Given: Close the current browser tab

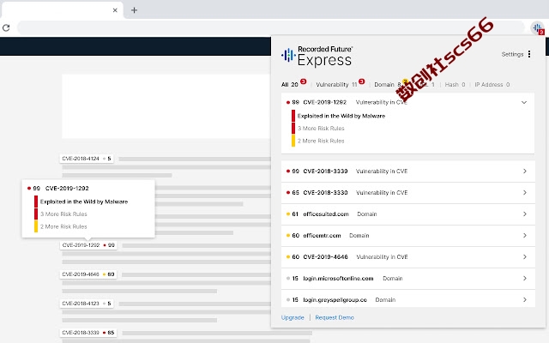Looking at the screenshot, I should 115,10.
